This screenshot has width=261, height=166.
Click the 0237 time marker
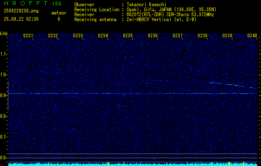[x=178, y=36]
